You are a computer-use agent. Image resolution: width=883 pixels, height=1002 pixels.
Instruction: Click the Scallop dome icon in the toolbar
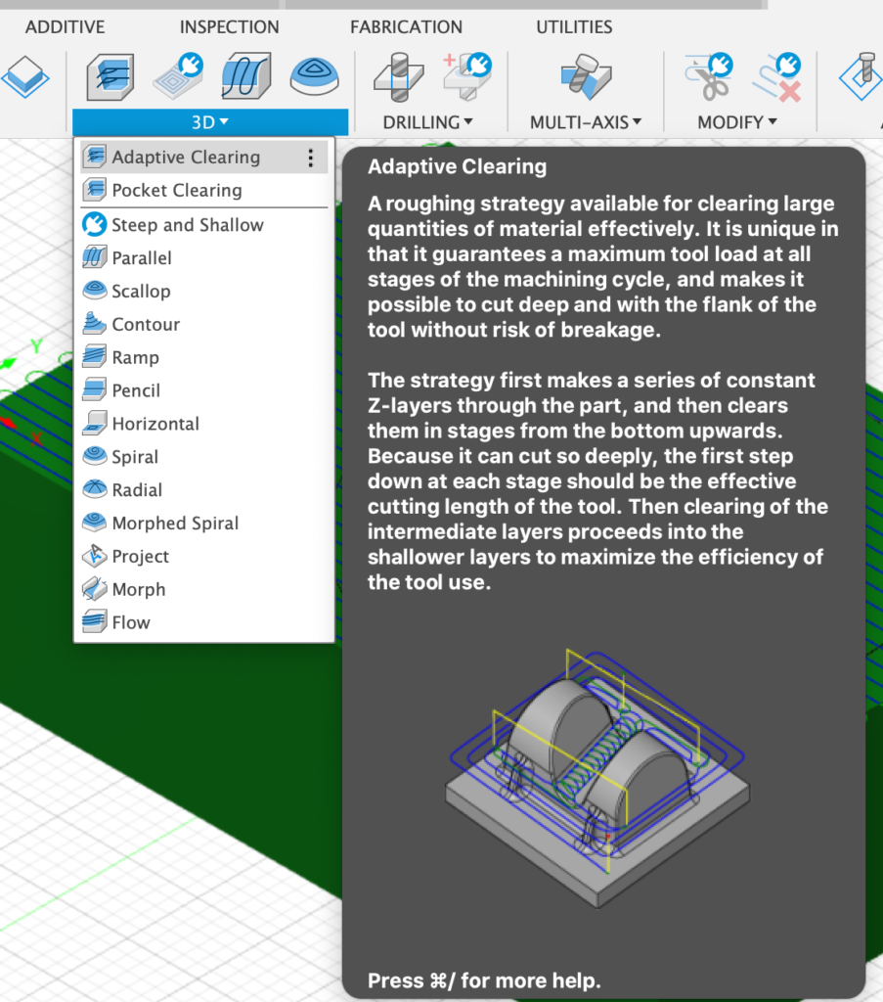[315, 76]
